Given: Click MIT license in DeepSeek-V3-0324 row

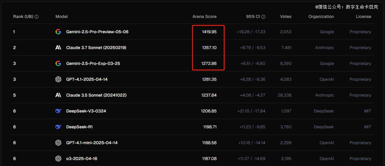Looking at the screenshot, I should 368,111.
